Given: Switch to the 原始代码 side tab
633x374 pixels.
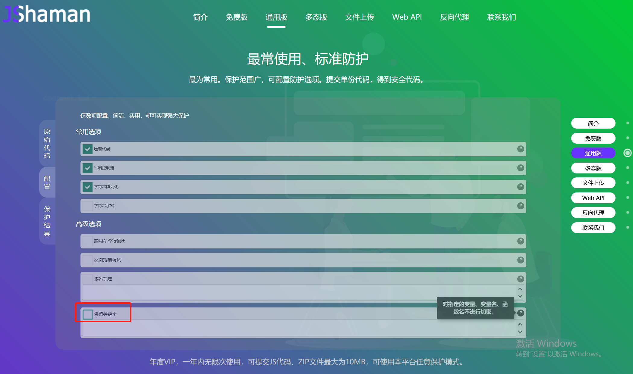Looking at the screenshot, I should (x=47, y=144).
